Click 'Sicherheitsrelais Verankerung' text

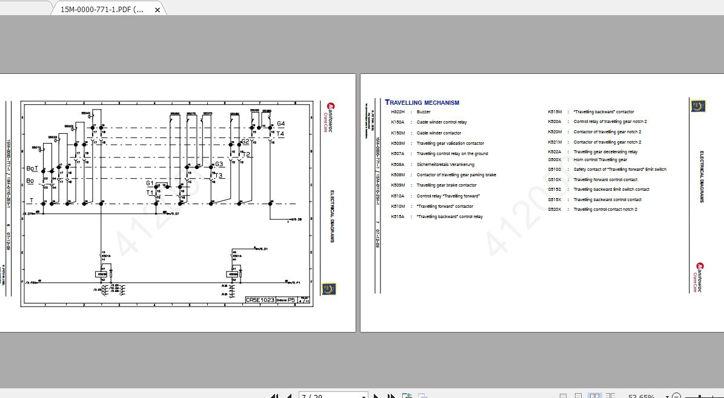445,164
